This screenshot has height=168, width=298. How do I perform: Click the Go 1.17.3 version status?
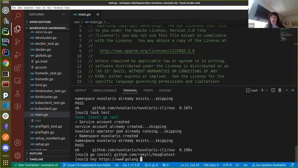[131, 165]
